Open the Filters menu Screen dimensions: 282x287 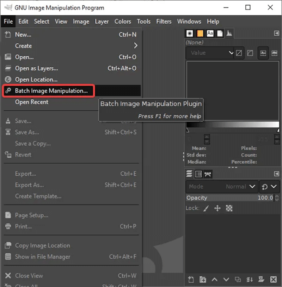click(164, 22)
